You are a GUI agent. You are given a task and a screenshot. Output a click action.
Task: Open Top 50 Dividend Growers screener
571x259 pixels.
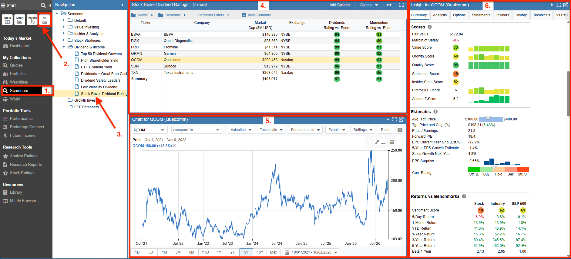[x=101, y=54]
